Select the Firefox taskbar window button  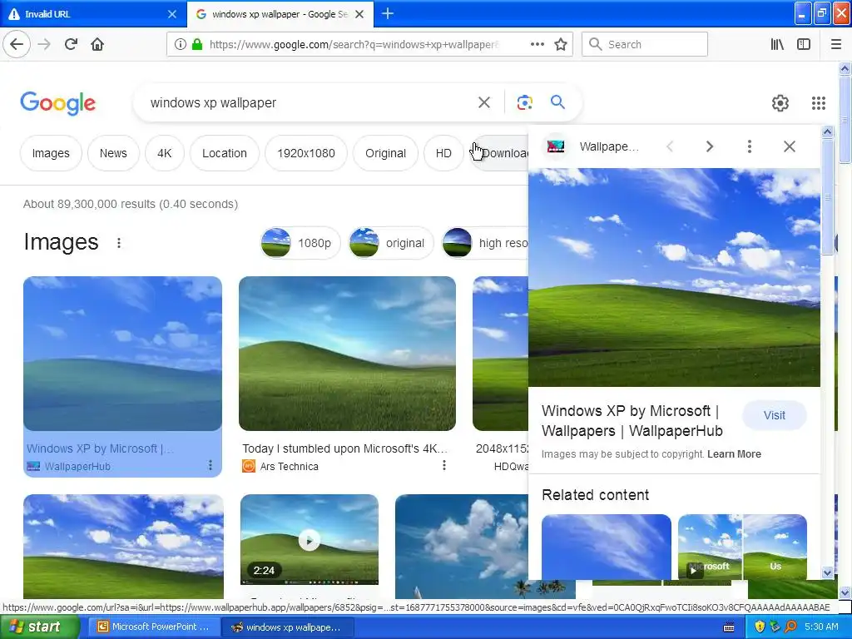click(288, 627)
